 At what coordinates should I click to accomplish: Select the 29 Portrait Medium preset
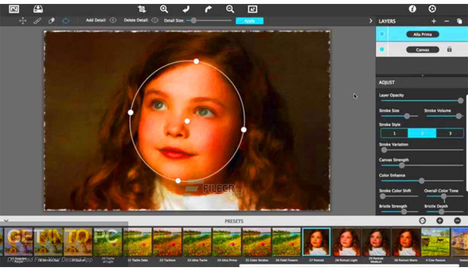point(376,242)
